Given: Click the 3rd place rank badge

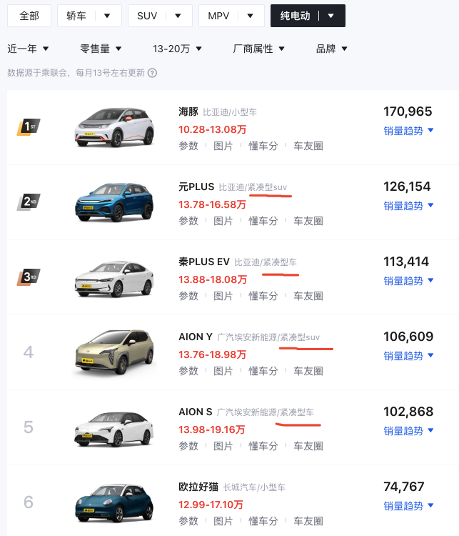Looking at the screenshot, I should [x=29, y=277].
